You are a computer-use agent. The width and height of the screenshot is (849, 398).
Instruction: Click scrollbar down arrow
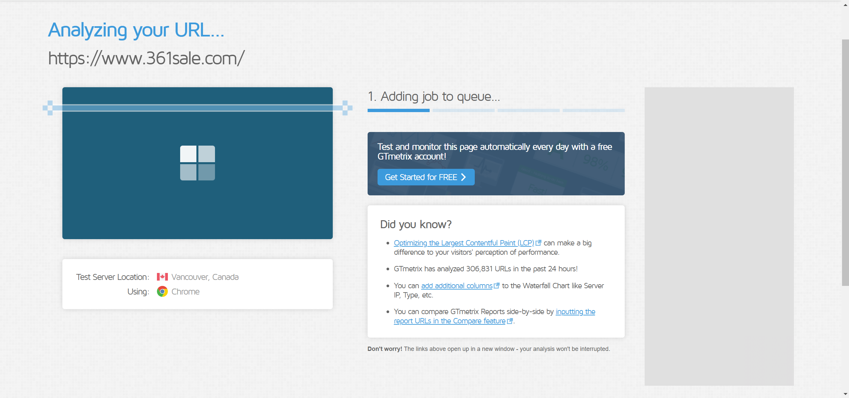(x=845, y=394)
